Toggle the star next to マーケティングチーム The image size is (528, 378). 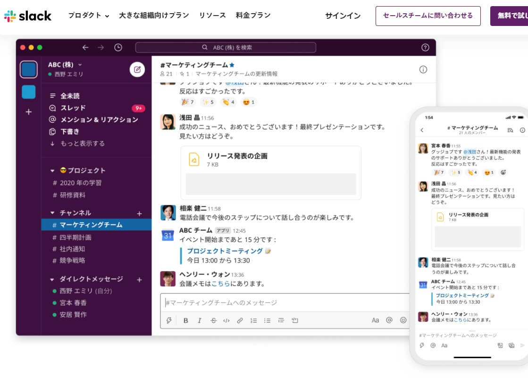pyautogui.click(x=232, y=65)
